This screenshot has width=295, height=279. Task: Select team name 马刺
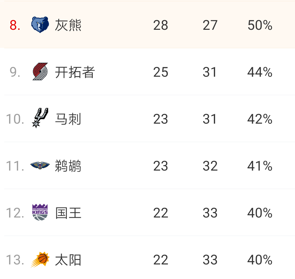pos(68,119)
